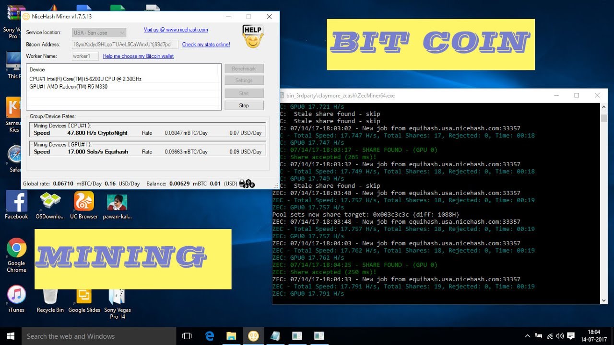Click the 'Check my stats online!' link
Screen dimensions: 614x345
206,45
